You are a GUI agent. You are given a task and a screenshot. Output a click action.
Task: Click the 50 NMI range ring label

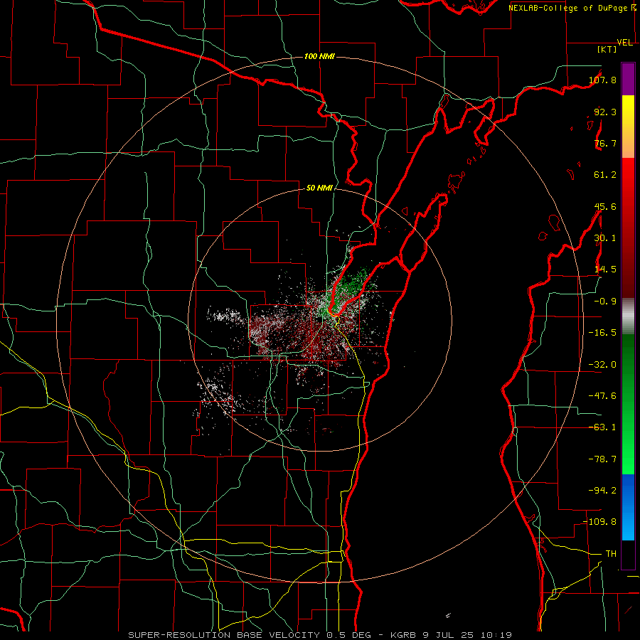click(319, 188)
